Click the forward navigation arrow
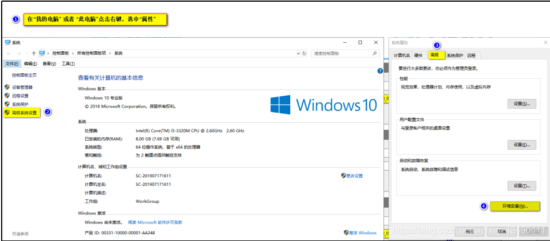Image resolution: width=550 pixels, height=241 pixels. [x=19, y=53]
